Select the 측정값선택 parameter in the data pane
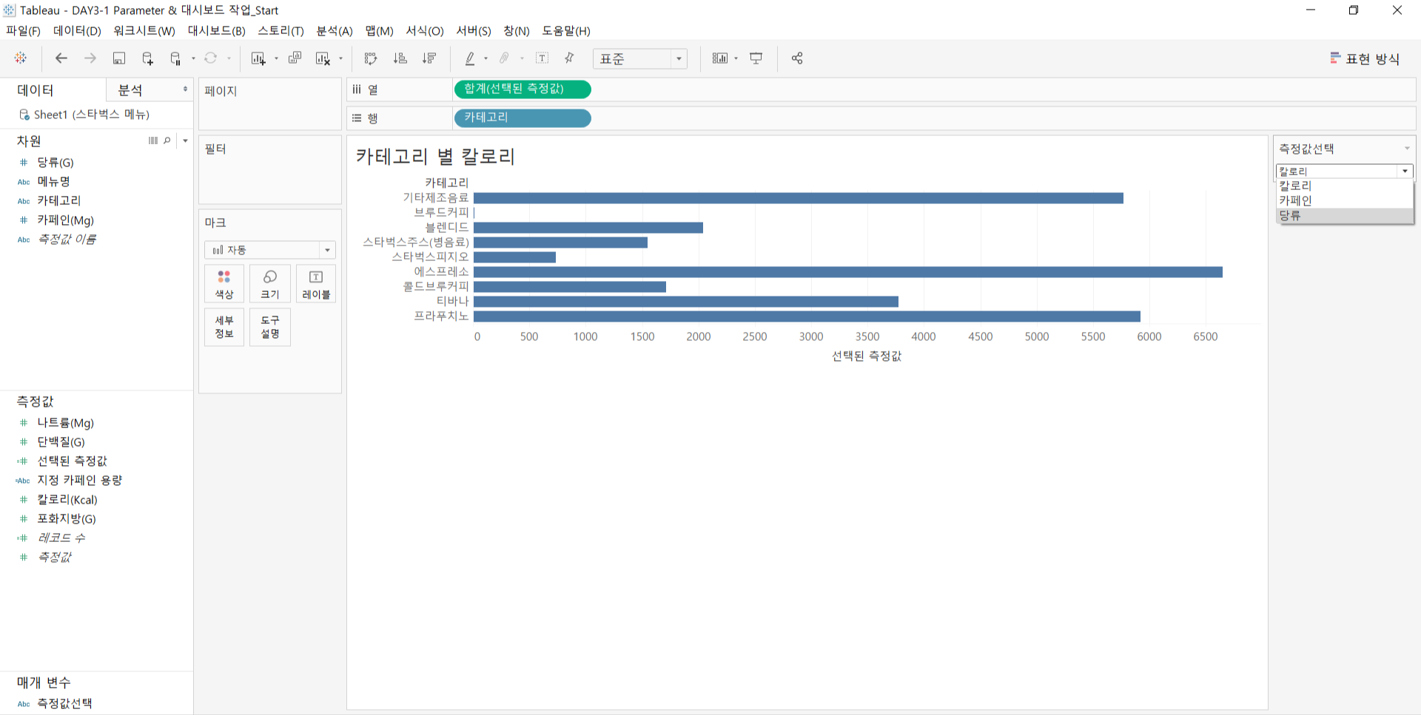This screenshot has height=715, width=1421. 64,703
